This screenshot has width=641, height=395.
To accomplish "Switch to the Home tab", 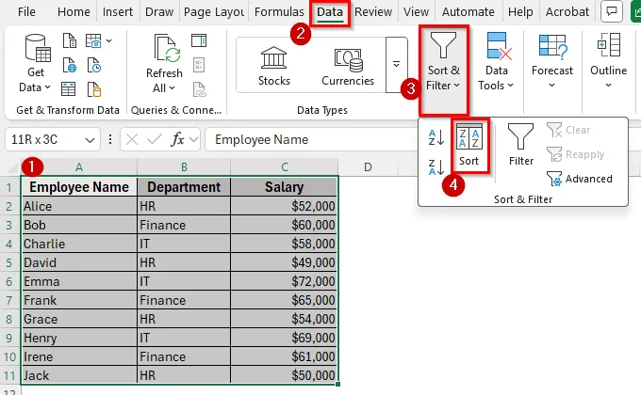I will click(74, 12).
